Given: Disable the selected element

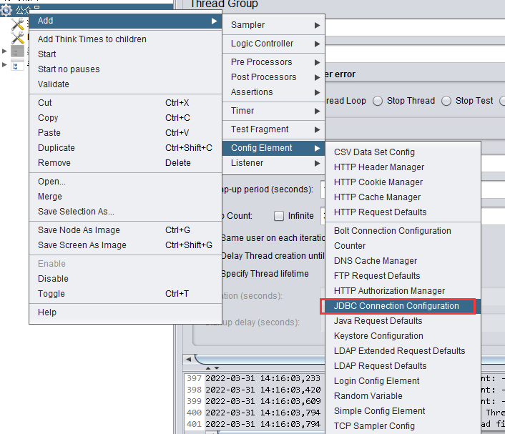Looking at the screenshot, I should tap(125, 279).
